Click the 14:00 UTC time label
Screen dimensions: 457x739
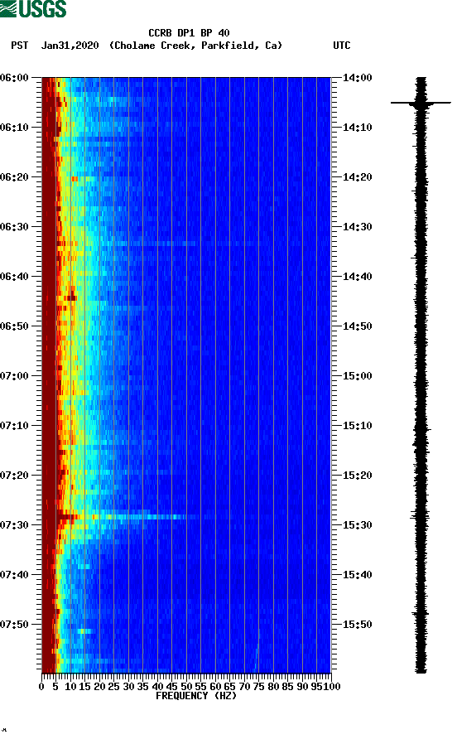(357, 77)
